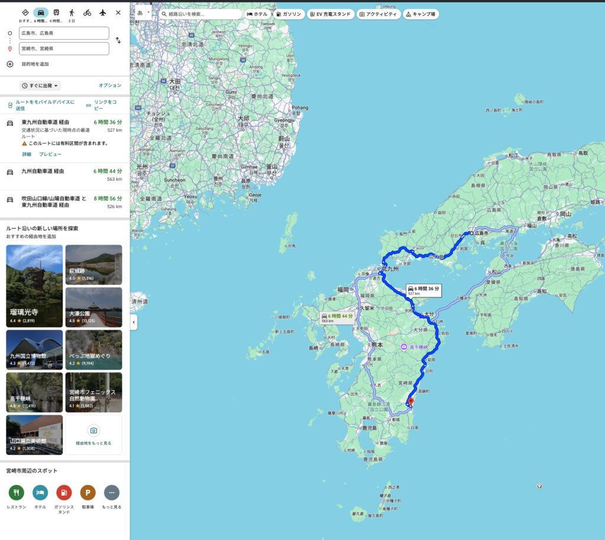Open the すぐに出発 departure time dropdown
The height and width of the screenshot is (540, 605).
click(40, 86)
